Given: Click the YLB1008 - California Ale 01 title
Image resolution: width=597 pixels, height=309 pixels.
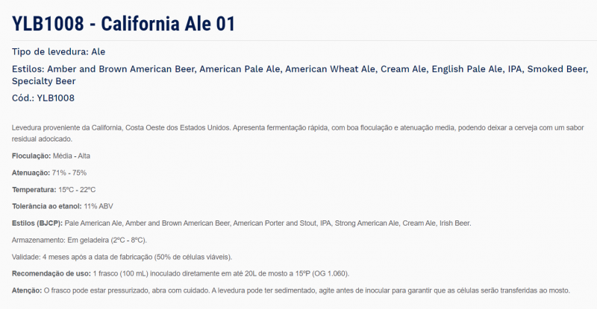Looking at the screenshot, I should click(x=124, y=24).
